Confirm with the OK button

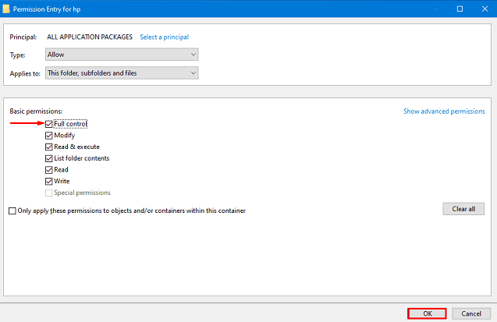click(426, 313)
